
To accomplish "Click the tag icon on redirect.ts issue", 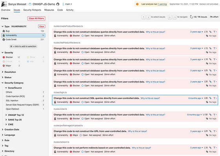I will coord(207,152).
